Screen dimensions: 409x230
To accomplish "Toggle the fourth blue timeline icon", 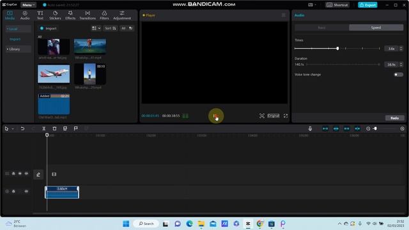I will [357, 128].
